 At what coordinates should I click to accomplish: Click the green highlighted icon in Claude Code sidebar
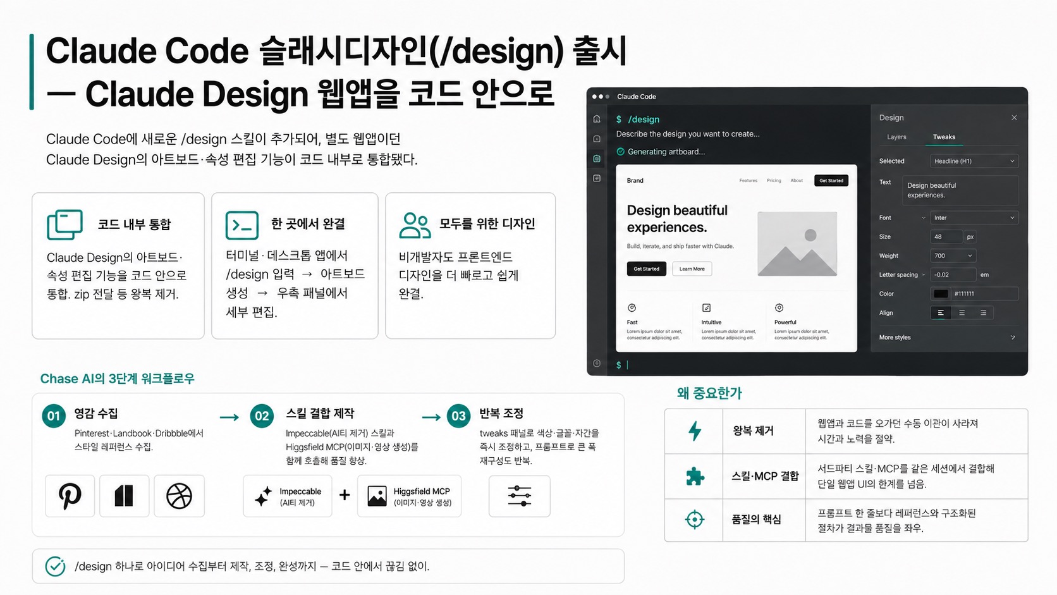coord(597,159)
